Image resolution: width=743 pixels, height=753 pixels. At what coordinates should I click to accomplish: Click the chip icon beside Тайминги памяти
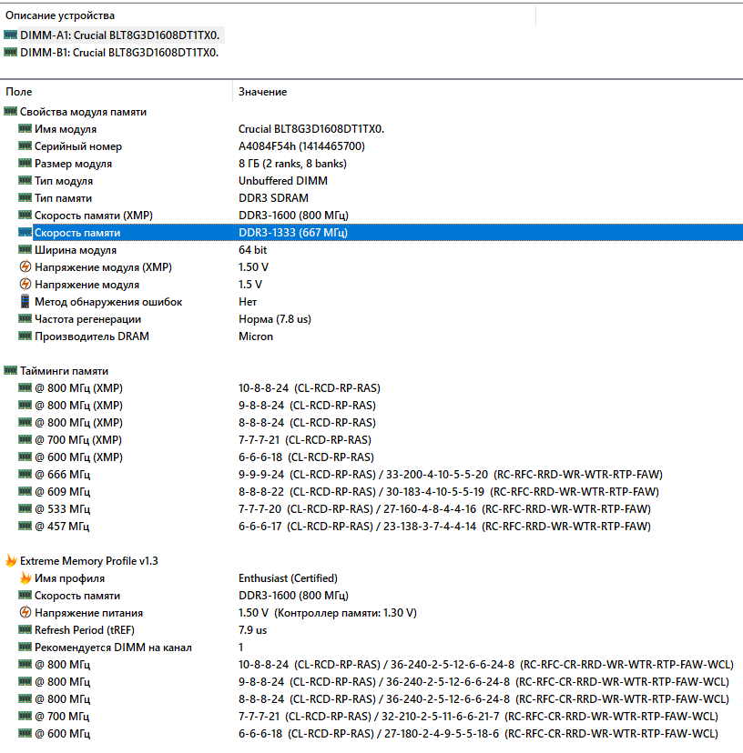pyautogui.click(x=10, y=370)
